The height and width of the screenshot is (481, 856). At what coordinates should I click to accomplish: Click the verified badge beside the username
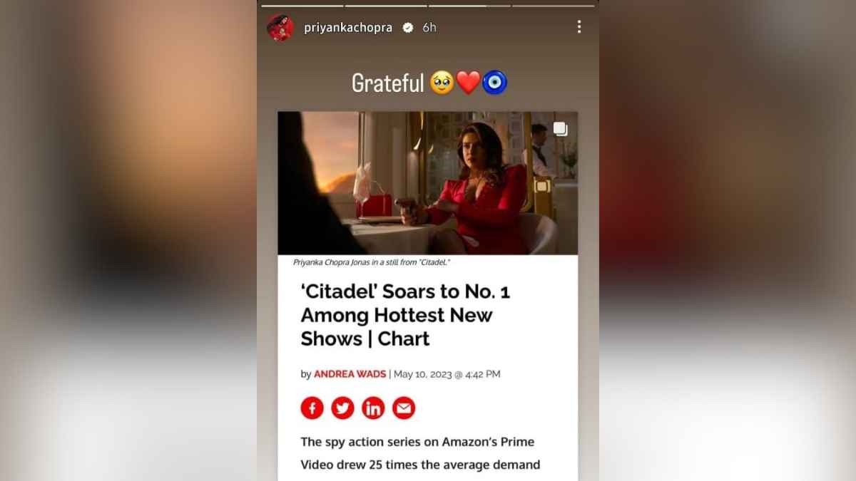407,28
